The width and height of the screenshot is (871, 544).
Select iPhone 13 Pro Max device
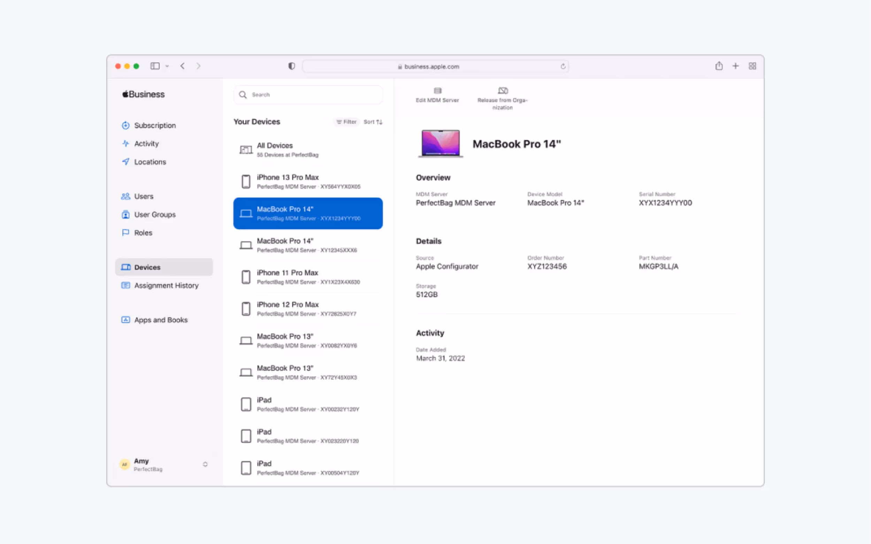[308, 181]
